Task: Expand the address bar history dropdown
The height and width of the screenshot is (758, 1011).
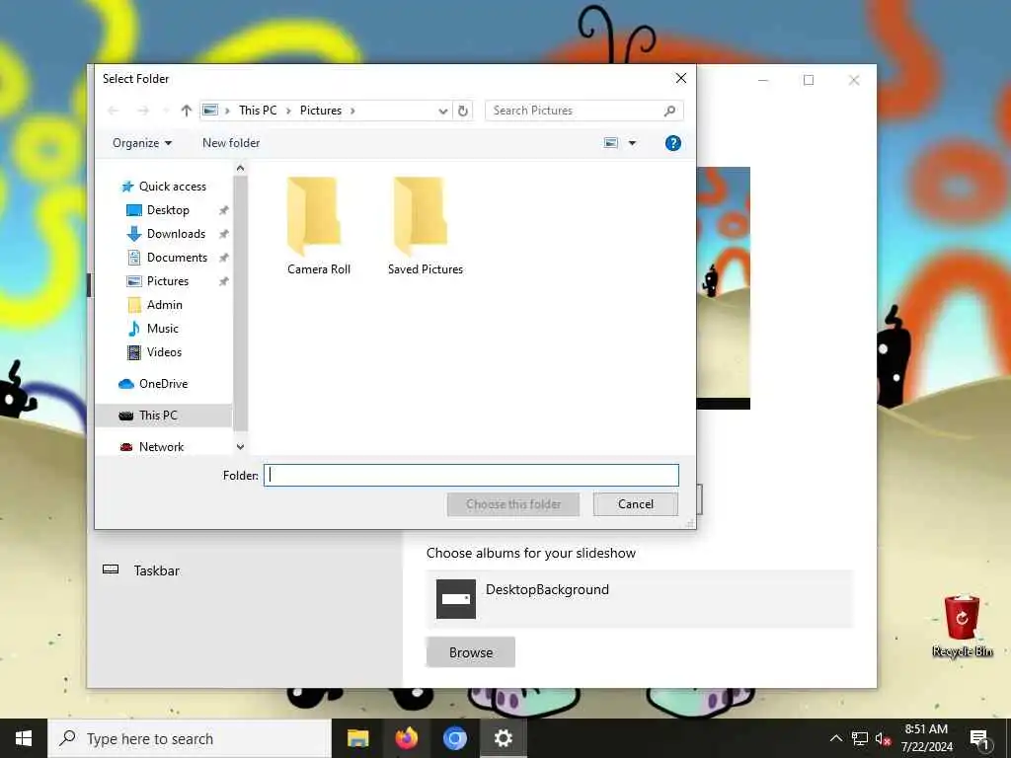Action: click(443, 111)
